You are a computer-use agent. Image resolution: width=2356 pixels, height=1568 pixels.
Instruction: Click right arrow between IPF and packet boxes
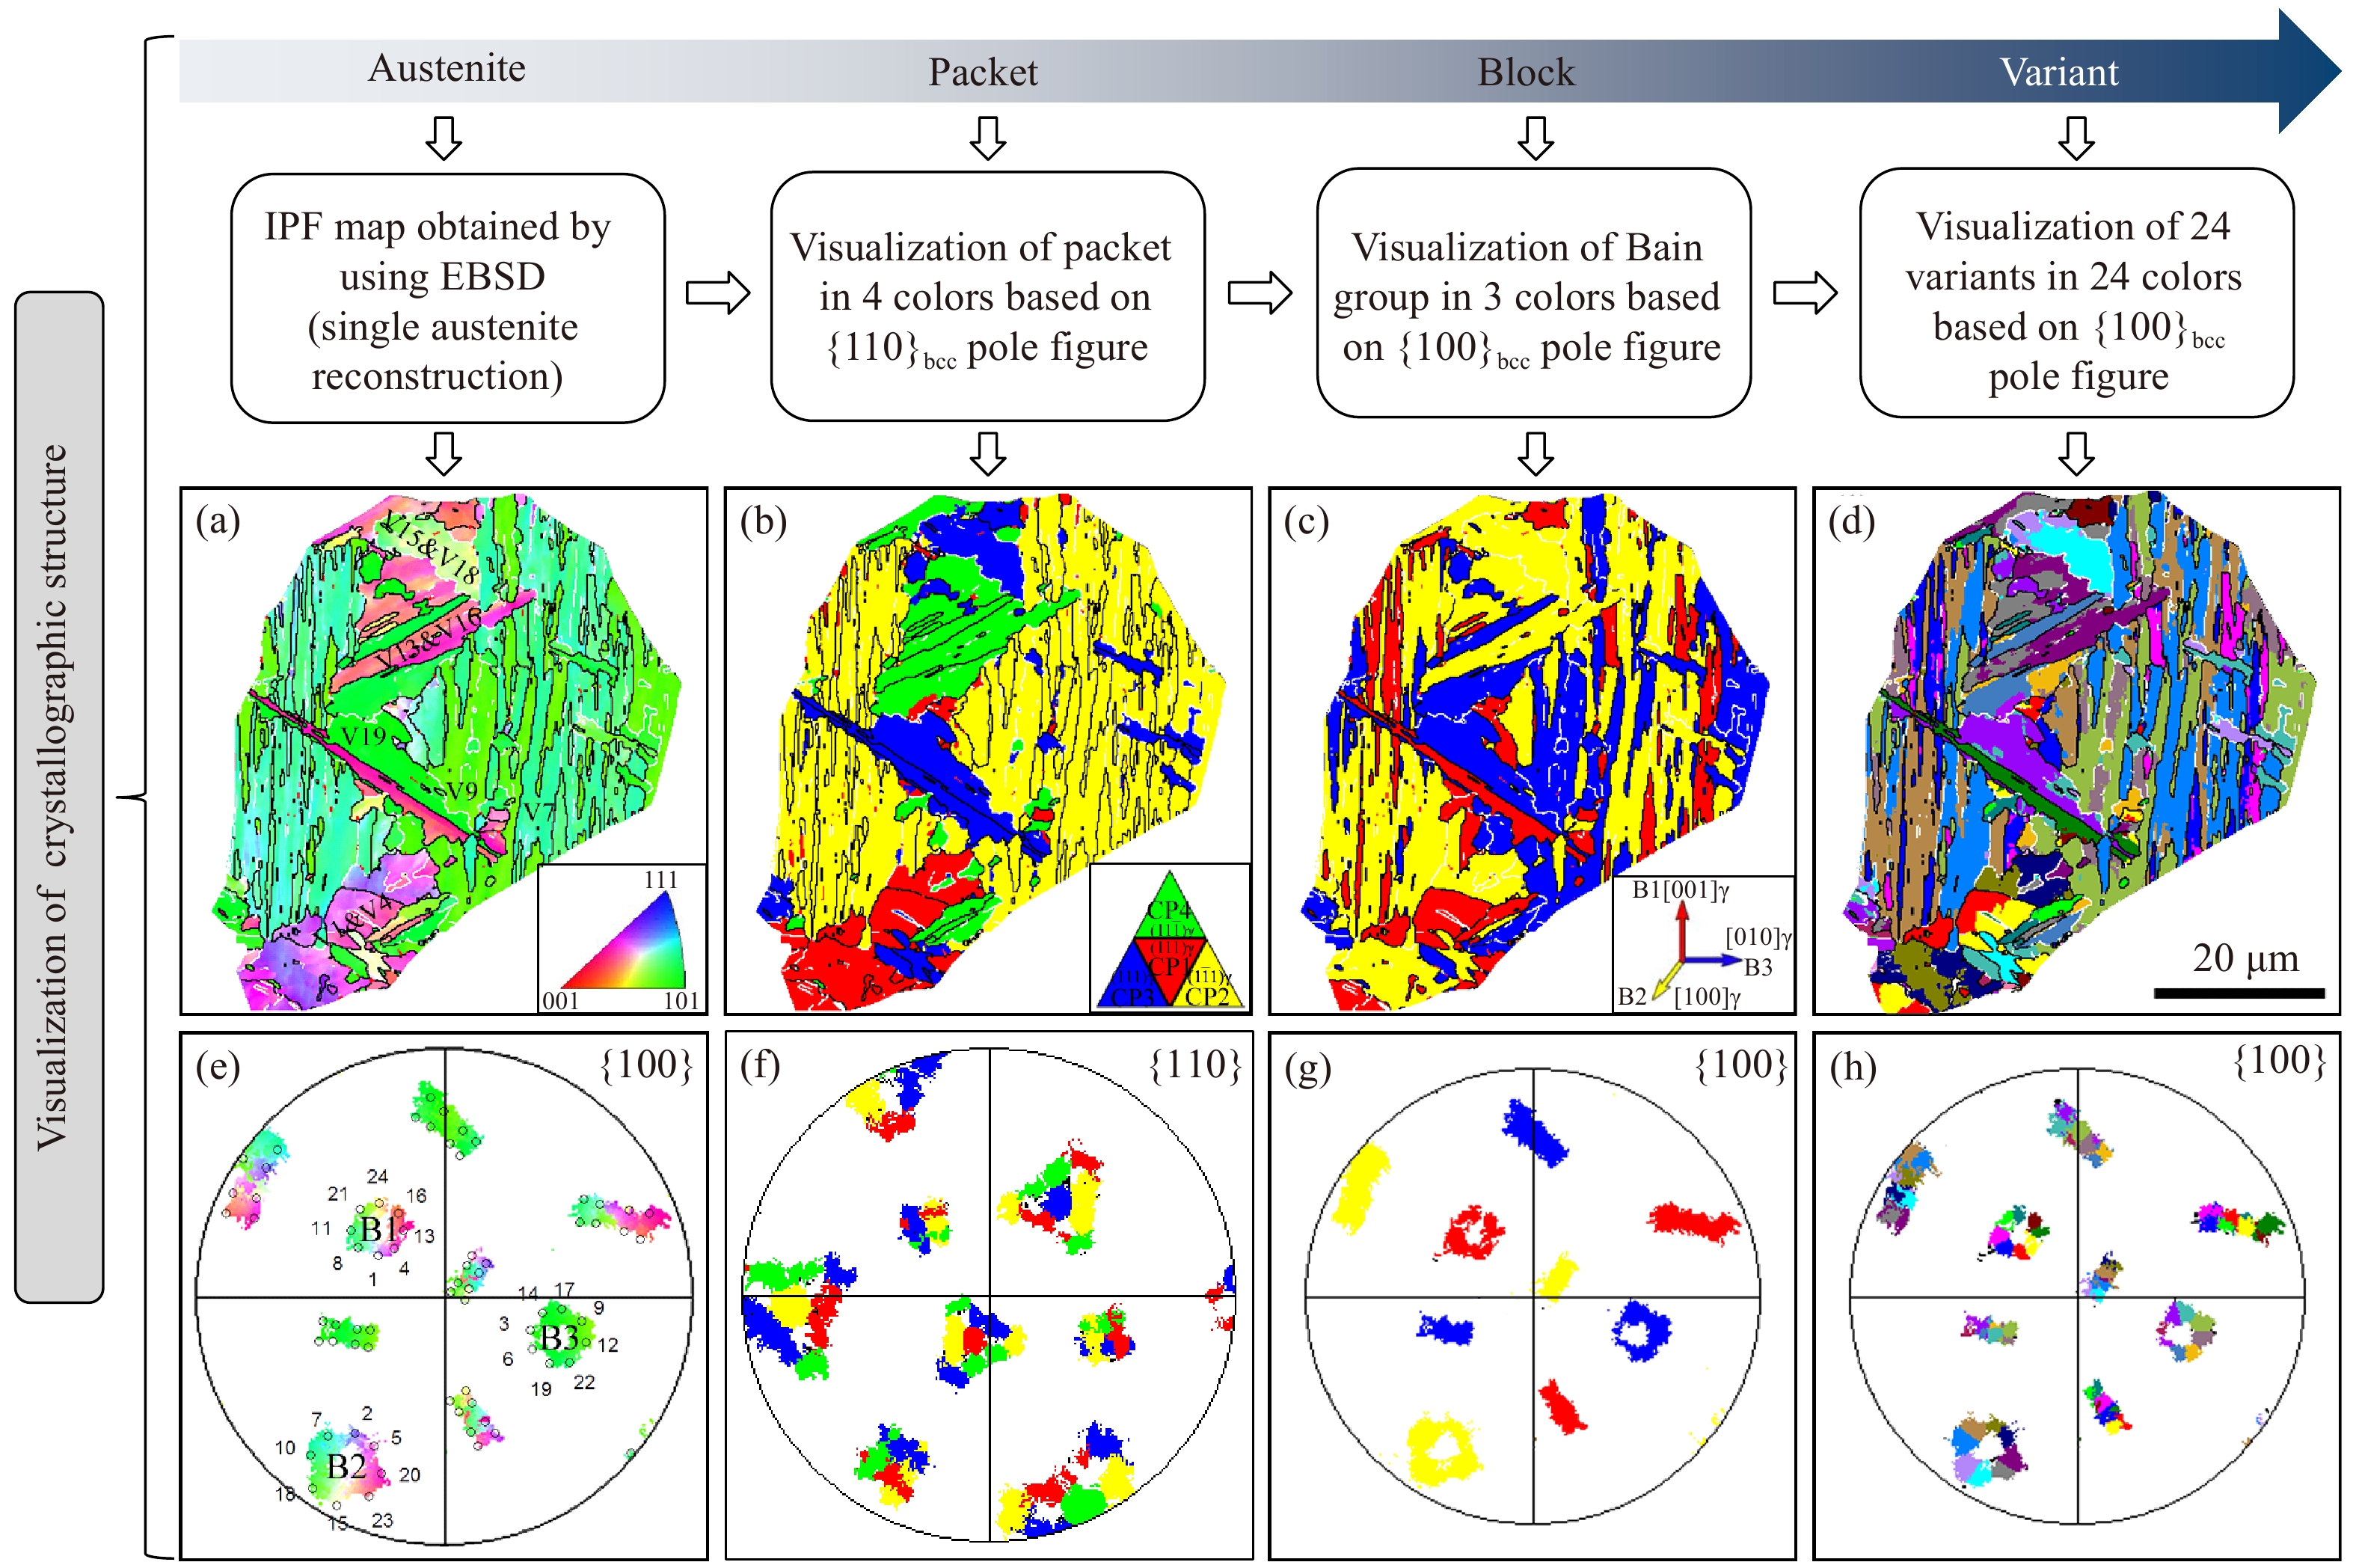718,293
